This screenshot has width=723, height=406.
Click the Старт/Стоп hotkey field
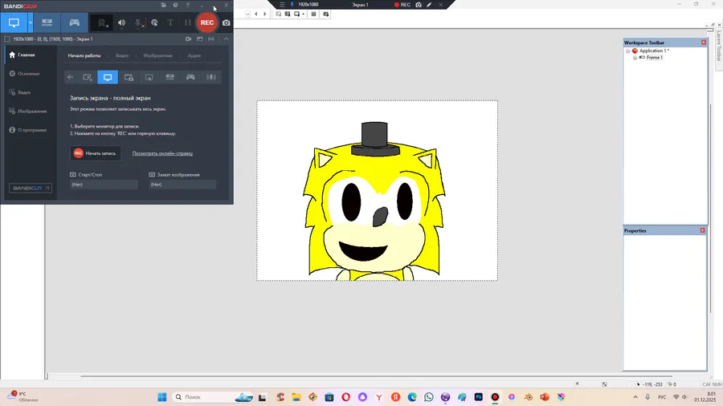pos(104,185)
